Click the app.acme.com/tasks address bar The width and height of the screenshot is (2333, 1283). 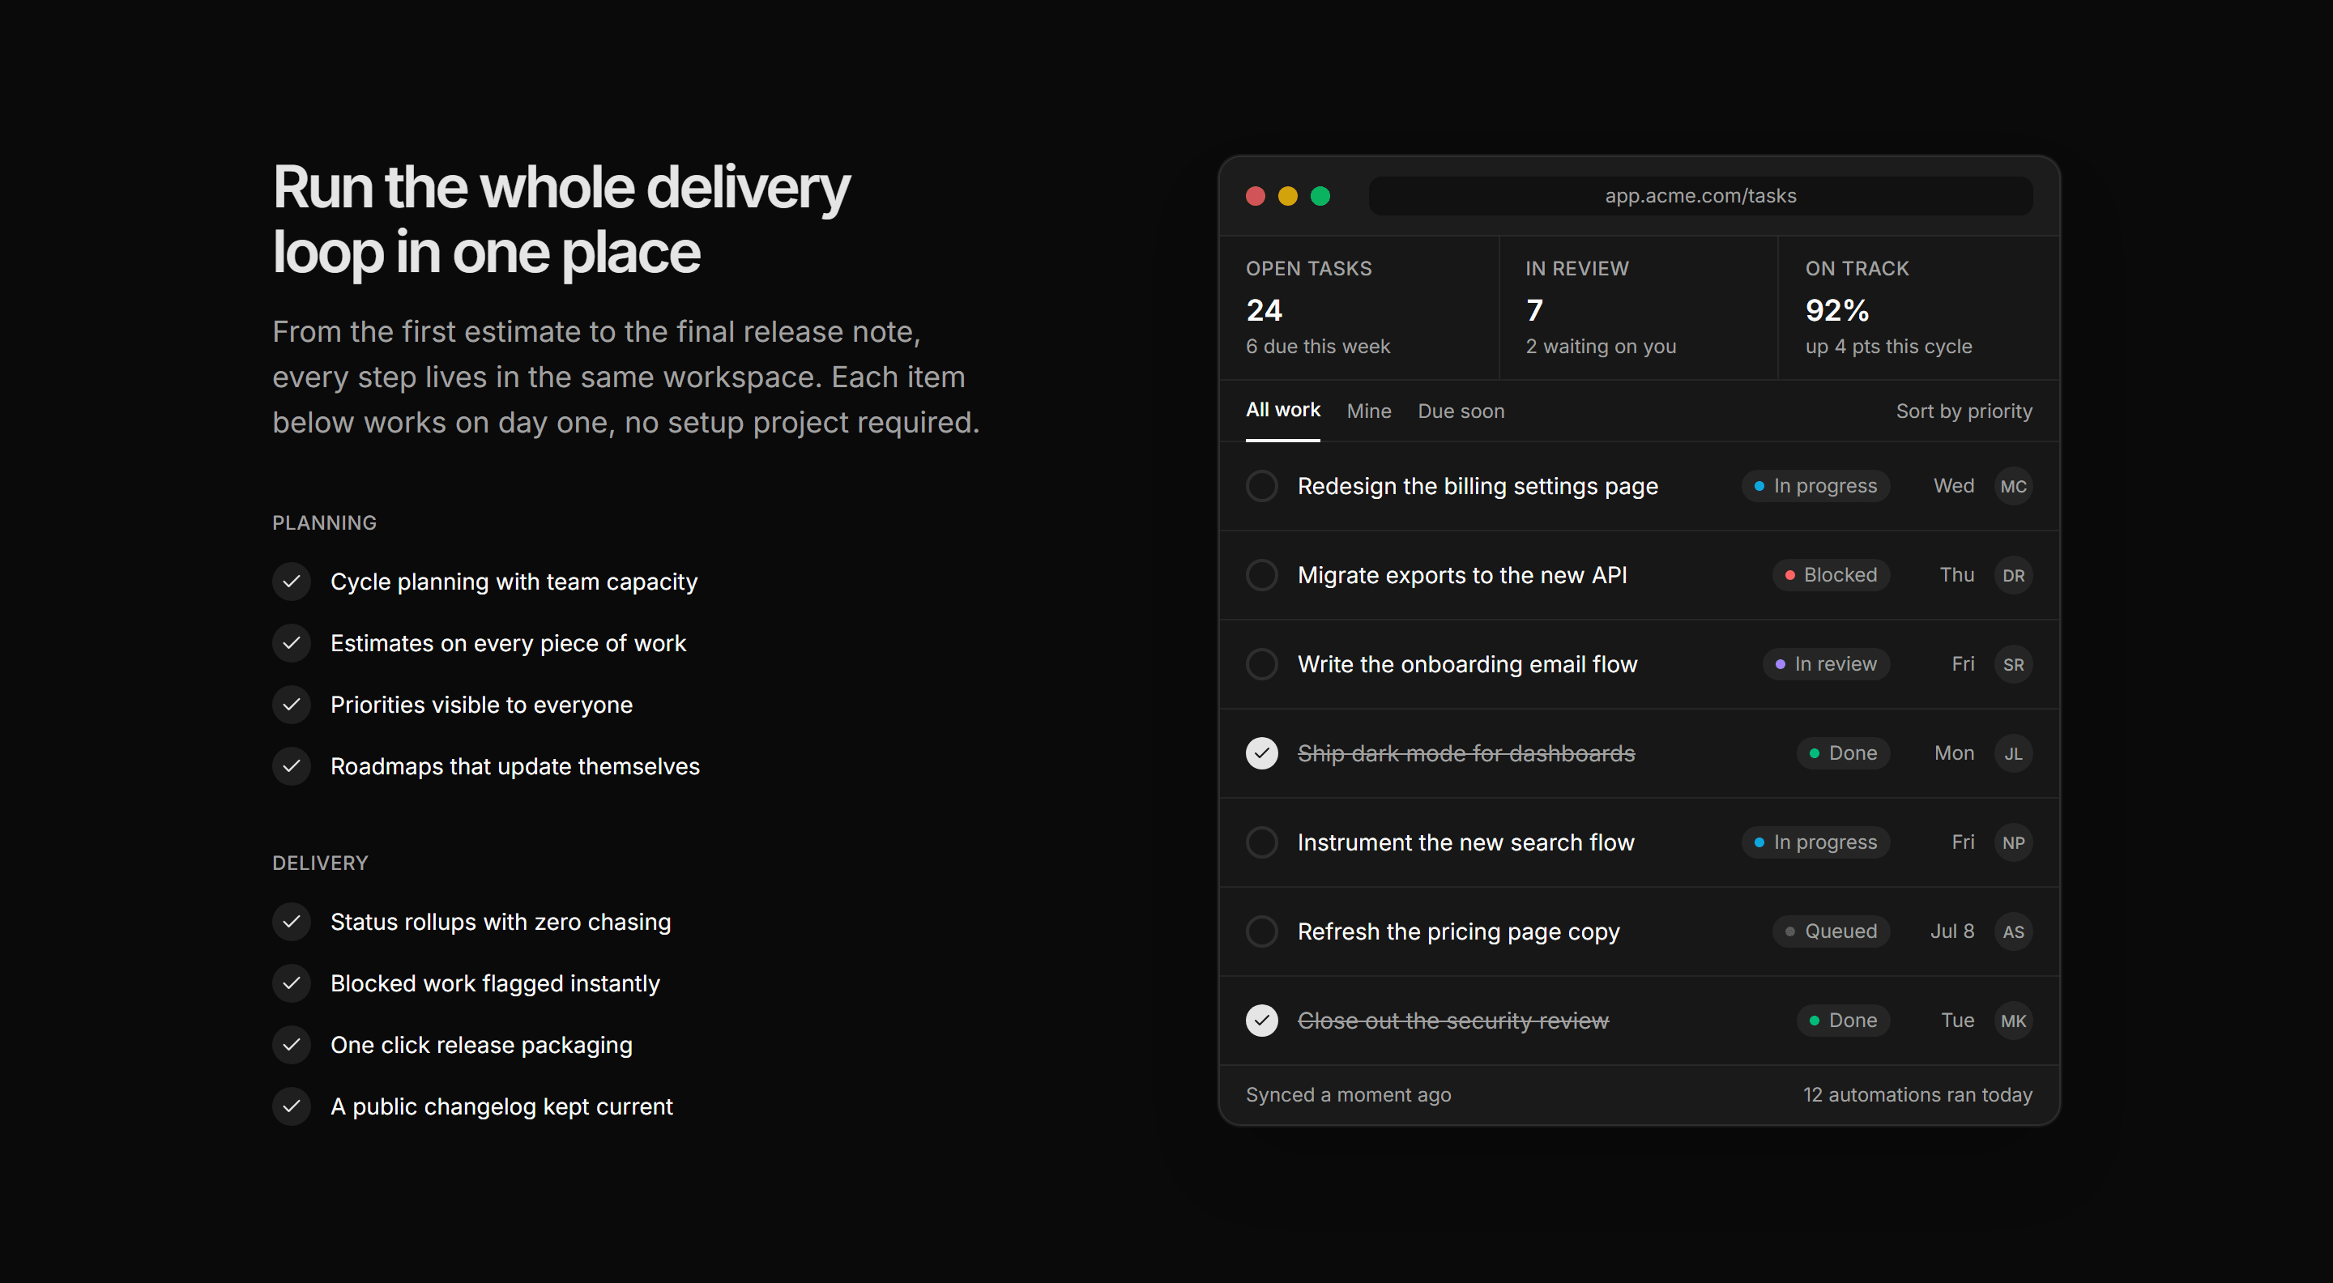pos(1700,195)
